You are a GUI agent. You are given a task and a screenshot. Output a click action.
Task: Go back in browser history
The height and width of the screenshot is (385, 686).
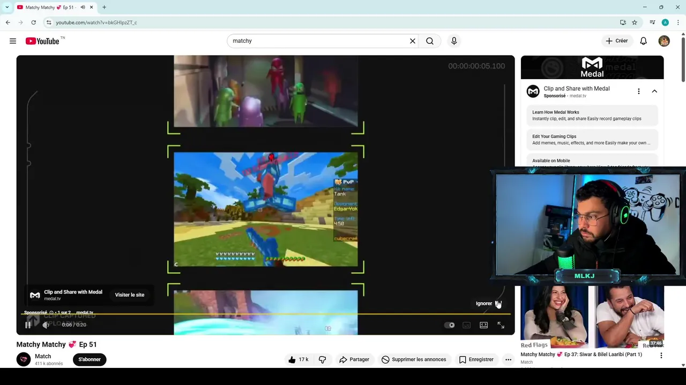tap(8, 22)
